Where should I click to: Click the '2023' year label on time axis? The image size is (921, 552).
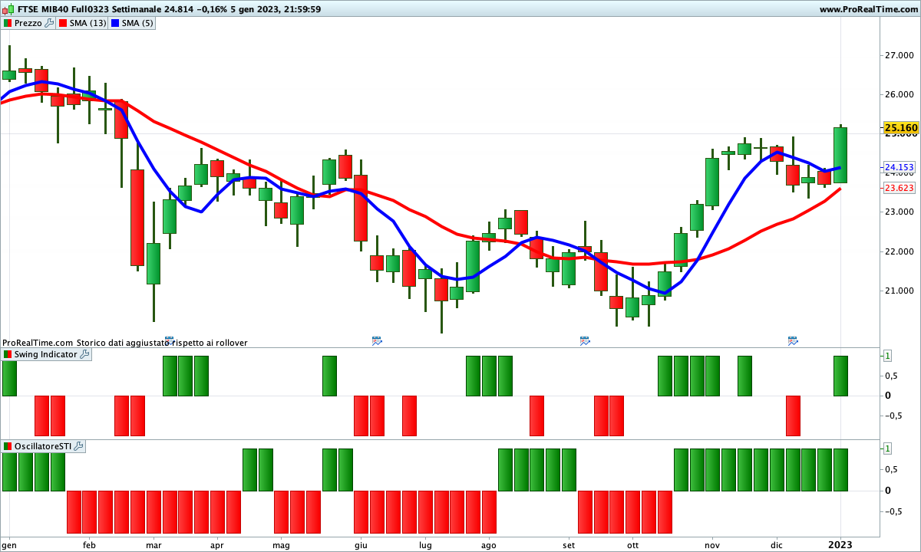pyautogui.click(x=841, y=545)
